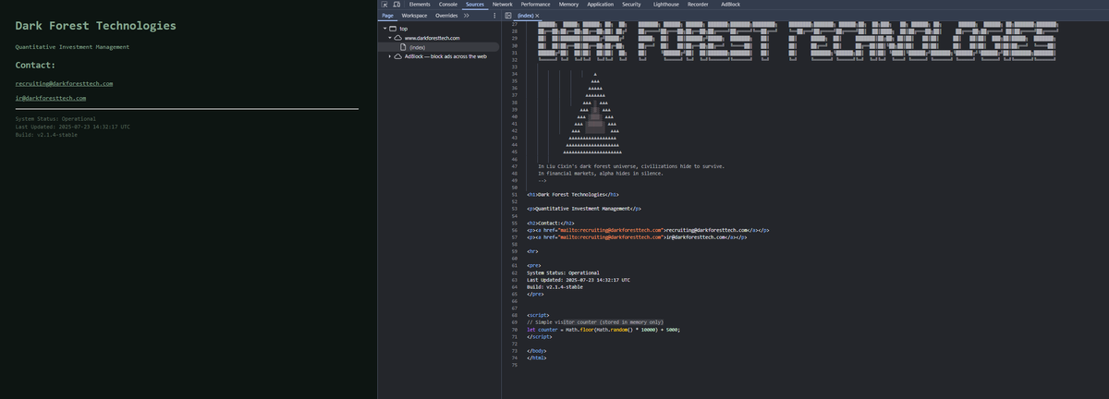Viewport: 1109px width, 399px height.
Task: Click the cloud icon beside AdBlock entry
Action: 398,56
